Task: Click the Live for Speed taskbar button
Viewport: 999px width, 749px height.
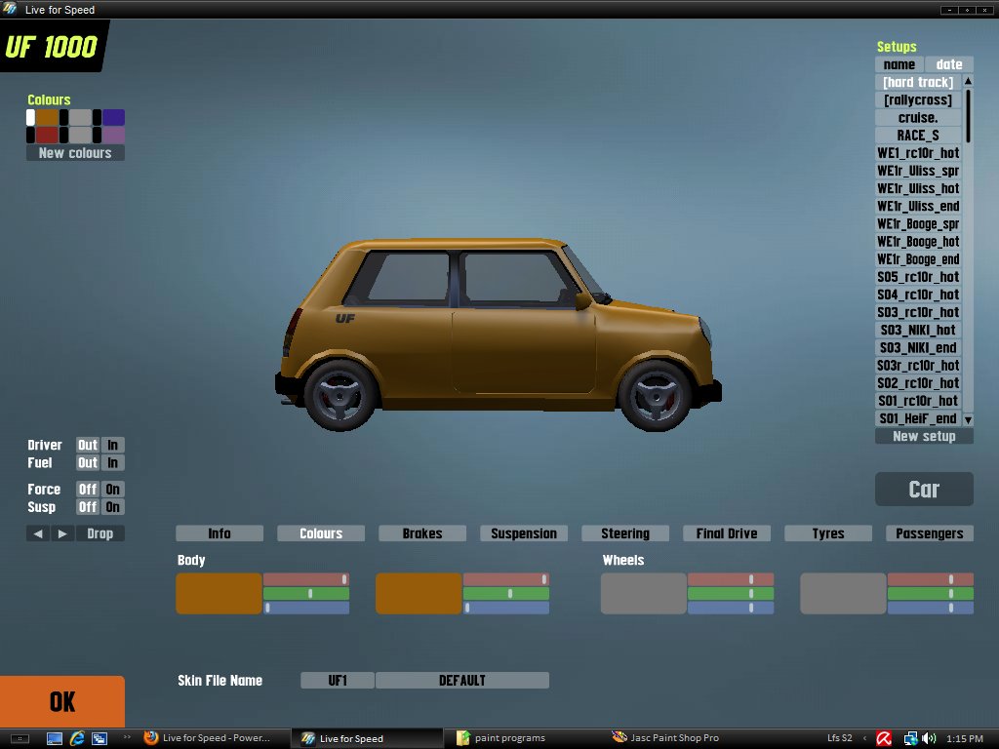Action: [x=367, y=738]
